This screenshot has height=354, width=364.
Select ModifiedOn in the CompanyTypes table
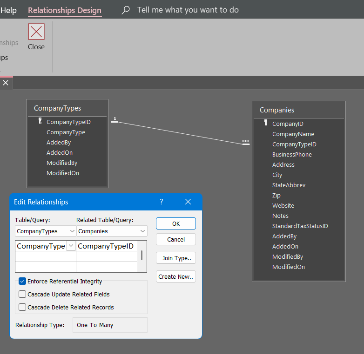point(63,173)
